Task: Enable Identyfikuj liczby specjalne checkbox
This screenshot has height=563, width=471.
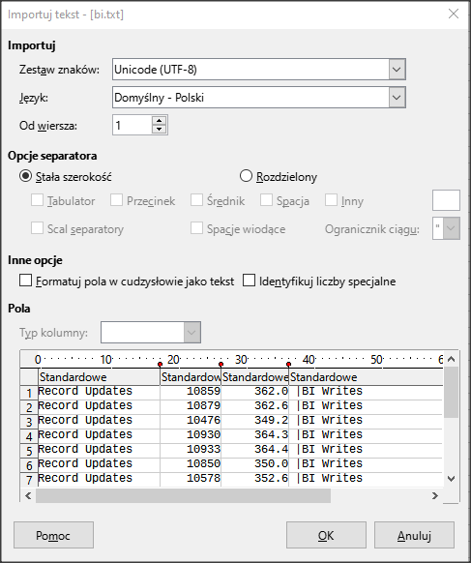Action: pyautogui.click(x=250, y=281)
